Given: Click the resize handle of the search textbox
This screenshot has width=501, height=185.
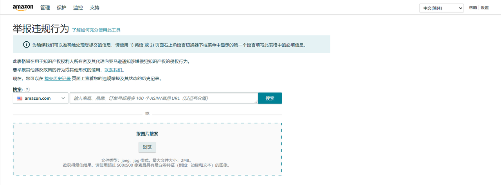Looking at the screenshot, I should [x=256, y=102].
